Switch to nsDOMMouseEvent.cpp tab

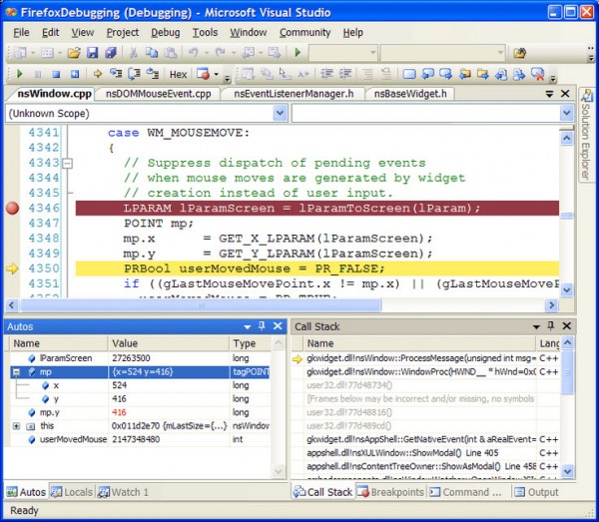click(x=158, y=94)
